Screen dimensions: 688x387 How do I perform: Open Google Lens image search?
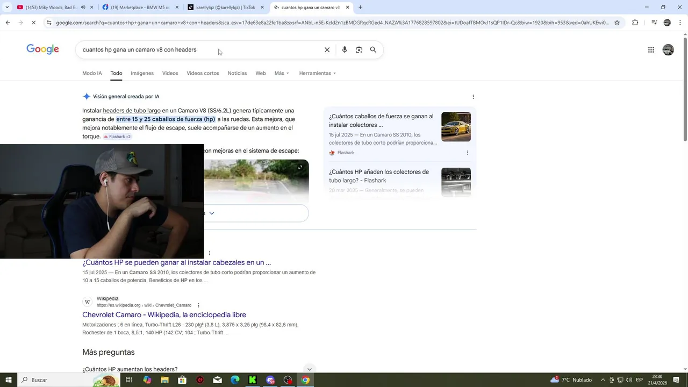[359, 49]
